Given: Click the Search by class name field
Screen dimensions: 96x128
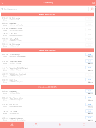Looking at the screenshot, I should [x=45, y=9].
